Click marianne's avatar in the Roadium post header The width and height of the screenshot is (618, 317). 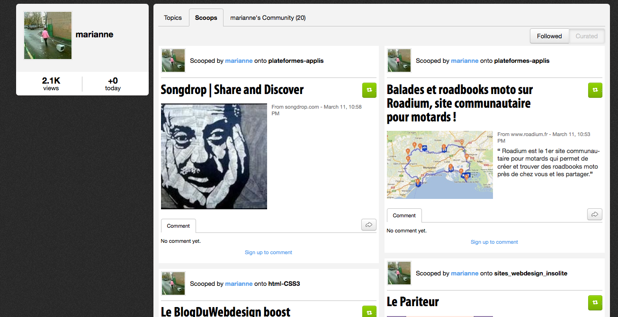tap(399, 60)
